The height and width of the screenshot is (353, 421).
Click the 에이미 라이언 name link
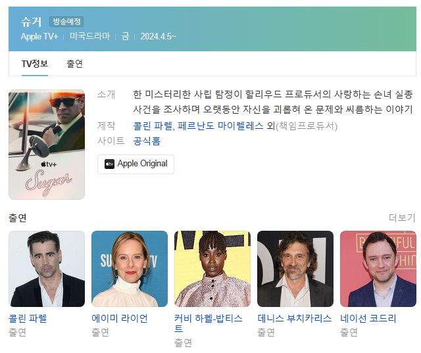pos(120,318)
